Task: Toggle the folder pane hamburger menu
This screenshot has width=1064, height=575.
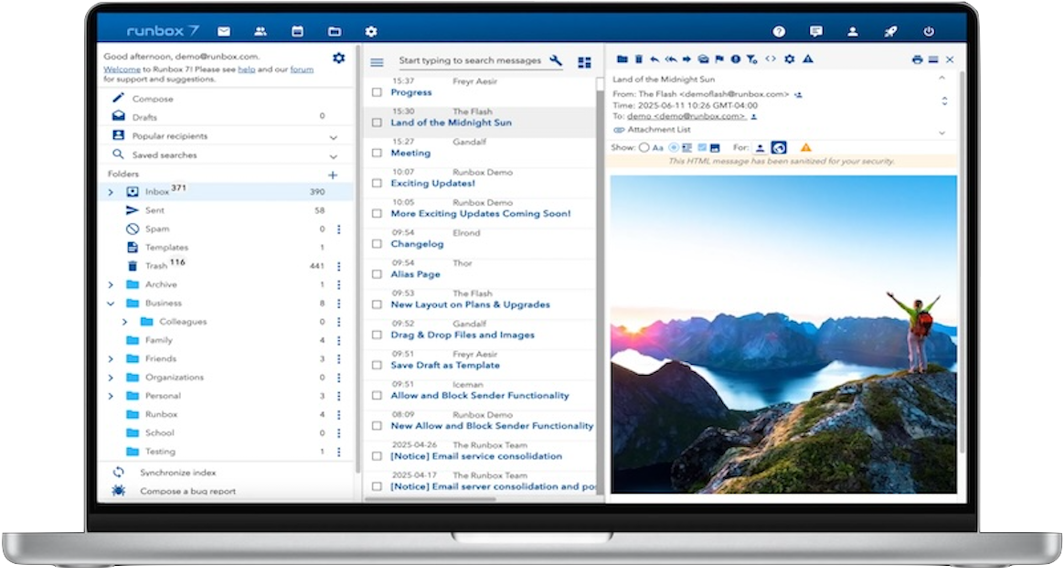Action: pos(378,62)
